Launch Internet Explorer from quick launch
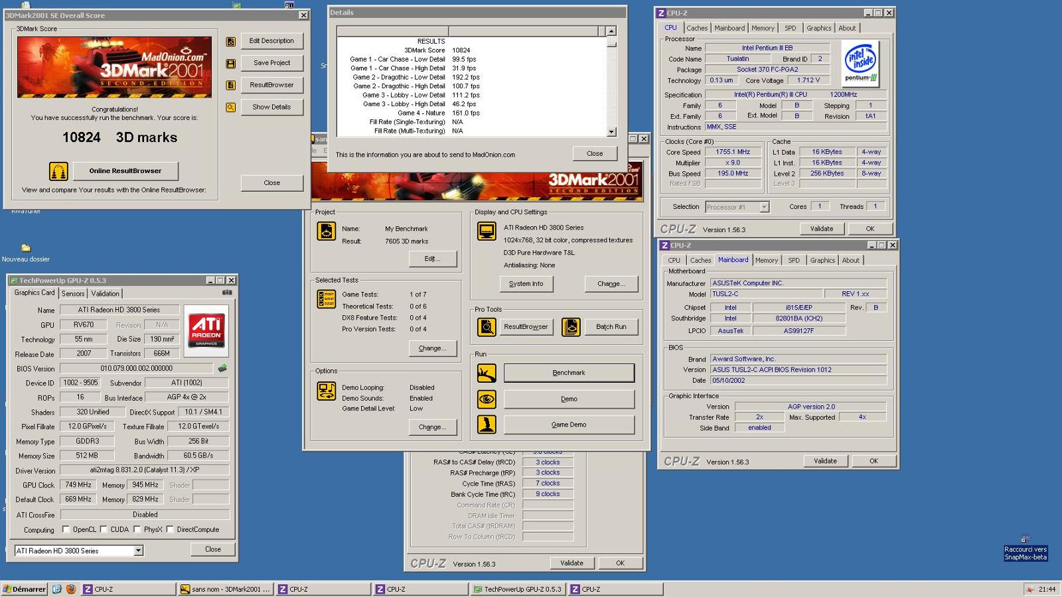 click(x=57, y=589)
